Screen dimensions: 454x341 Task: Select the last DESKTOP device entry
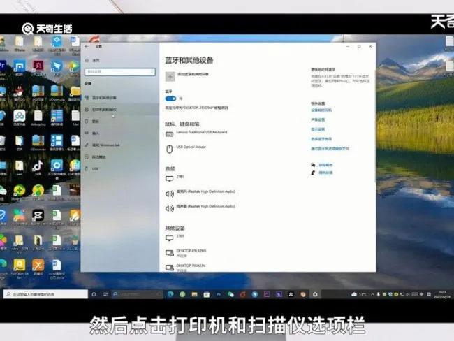186,268
